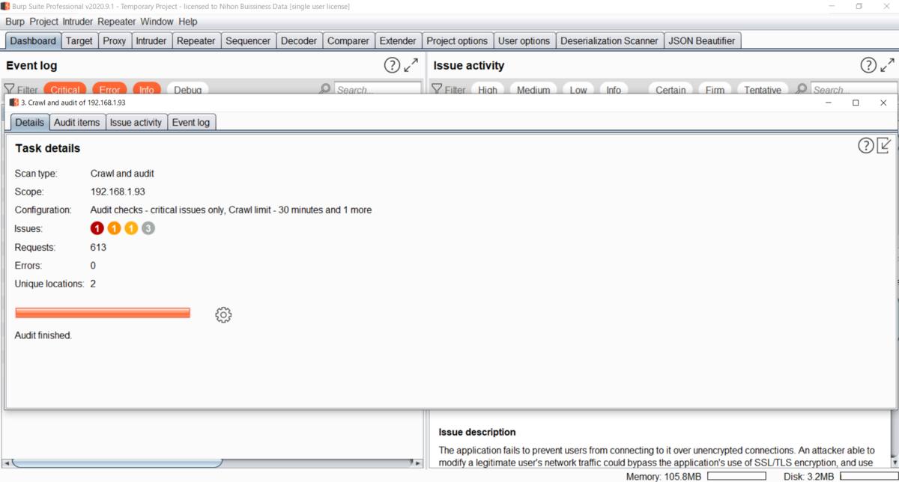Switch to the Decoder tab
899x482 pixels.
click(x=299, y=41)
